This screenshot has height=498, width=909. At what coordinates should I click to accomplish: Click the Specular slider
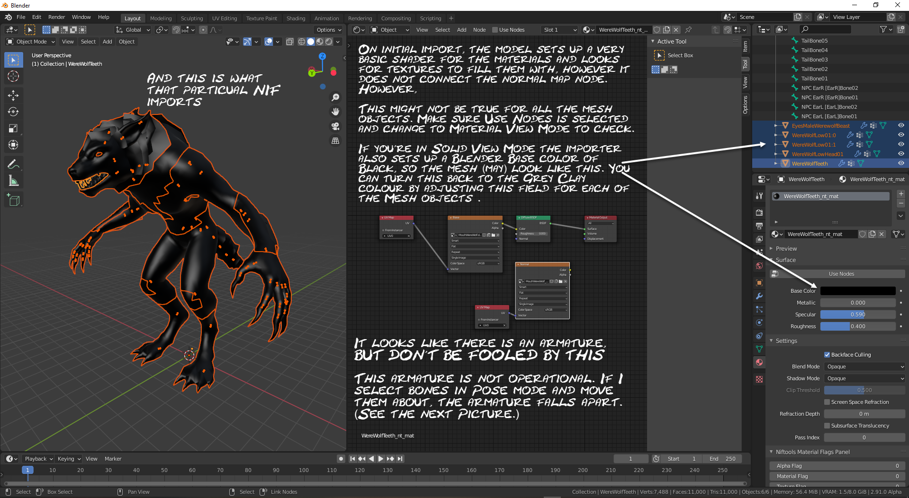858,315
